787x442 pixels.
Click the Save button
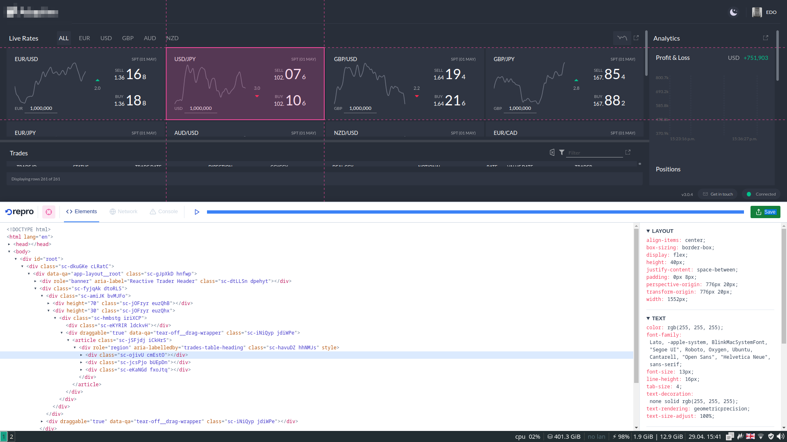(765, 212)
